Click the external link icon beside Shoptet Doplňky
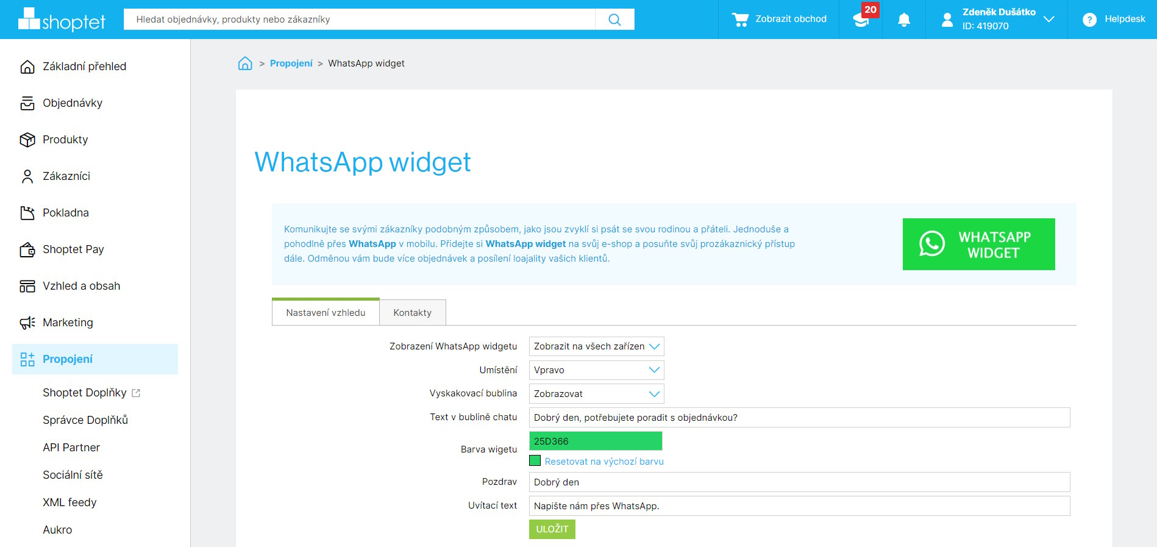Screen dimensions: 1157x547 coord(136,393)
